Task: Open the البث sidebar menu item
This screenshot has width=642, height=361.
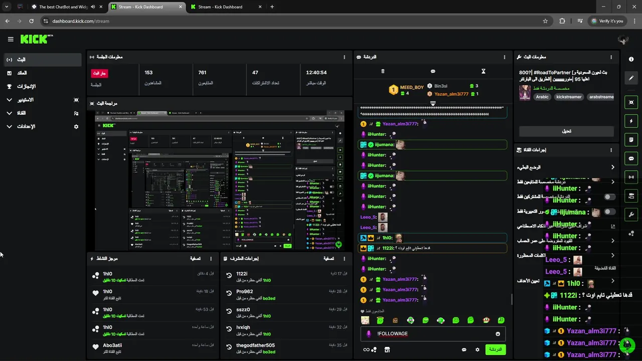Action: point(43,60)
